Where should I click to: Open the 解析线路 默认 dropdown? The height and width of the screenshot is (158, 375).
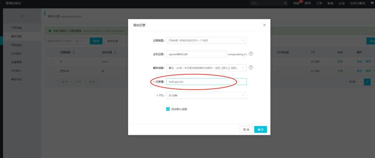206,68
